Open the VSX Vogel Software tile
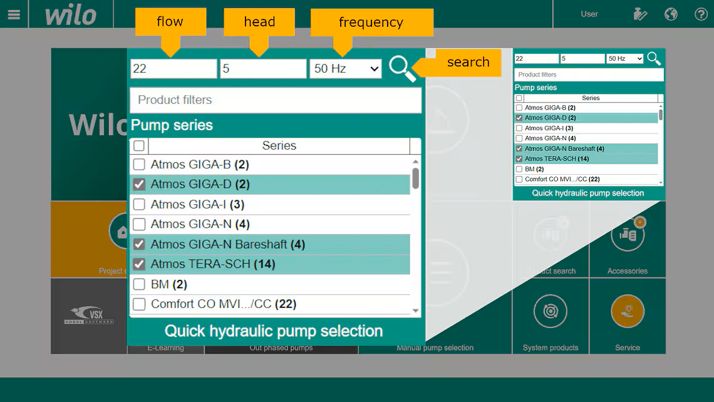714x402 pixels. click(88, 315)
